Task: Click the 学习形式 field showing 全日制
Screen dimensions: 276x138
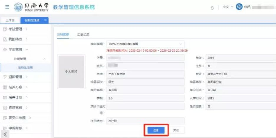Action: tap(241, 90)
